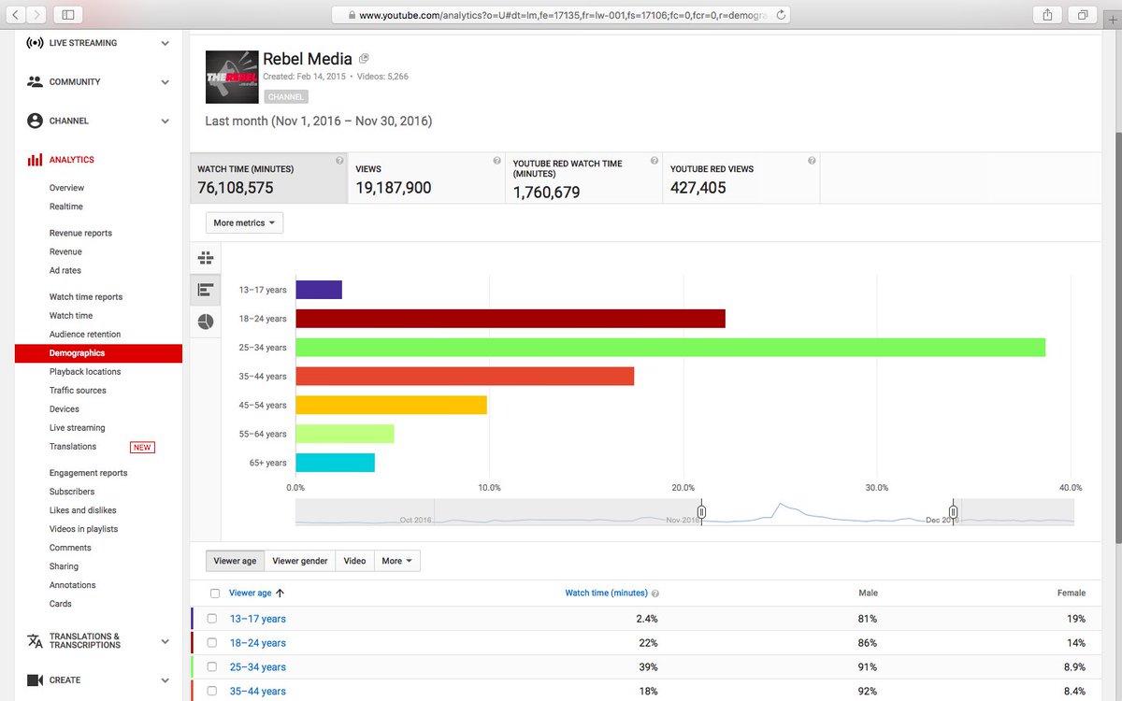Click the Channel person icon
This screenshot has width=1122, height=701.
point(35,121)
